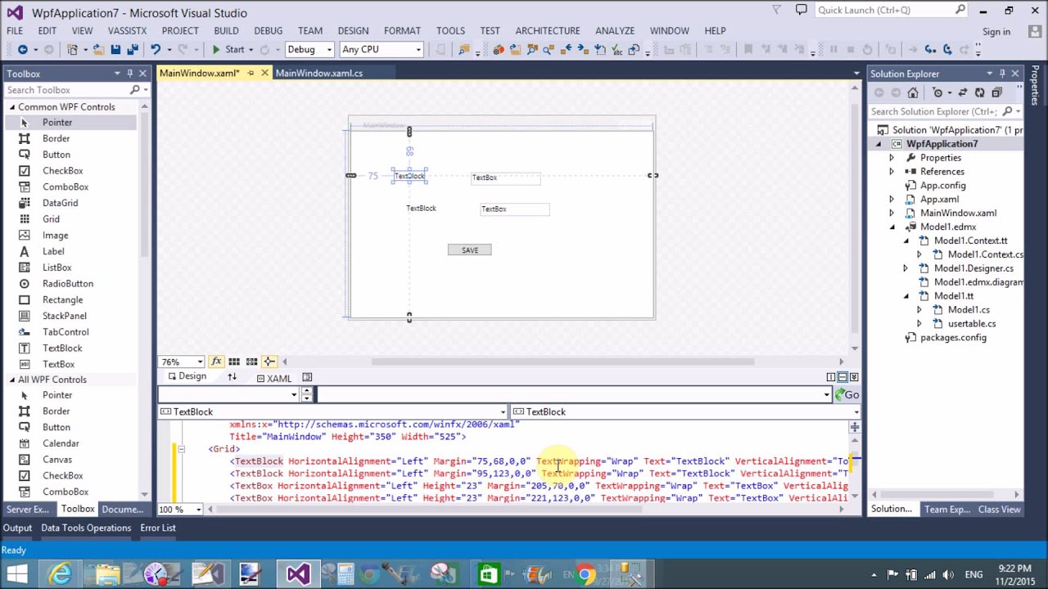Image resolution: width=1048 pixels, height=589 pixels.
Task: Click the Refresh icon in Solution Explorer
Action: [979, 92]
